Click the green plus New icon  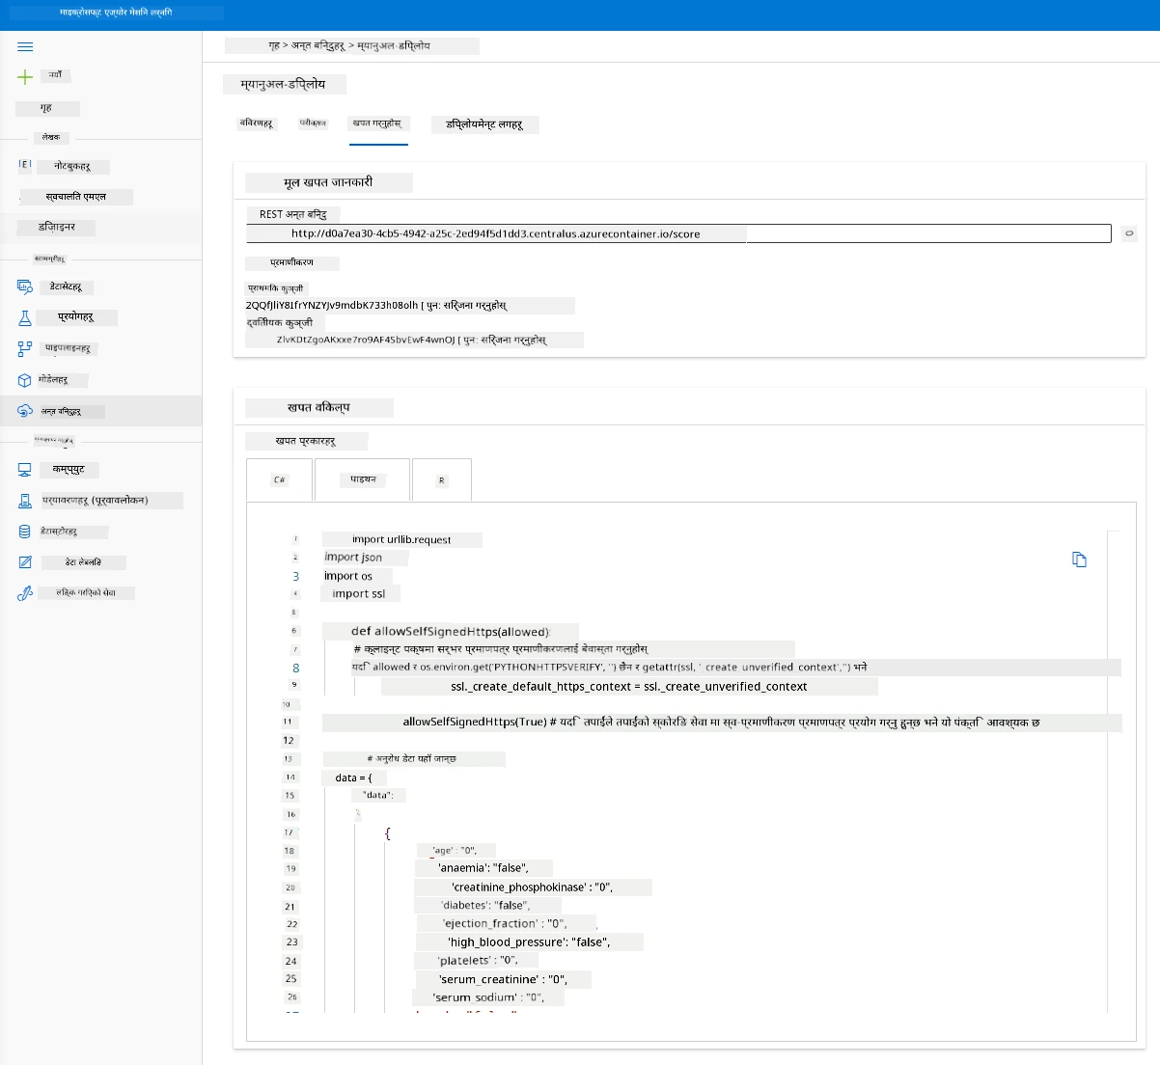pyautogui.click(x=25, y=76)
